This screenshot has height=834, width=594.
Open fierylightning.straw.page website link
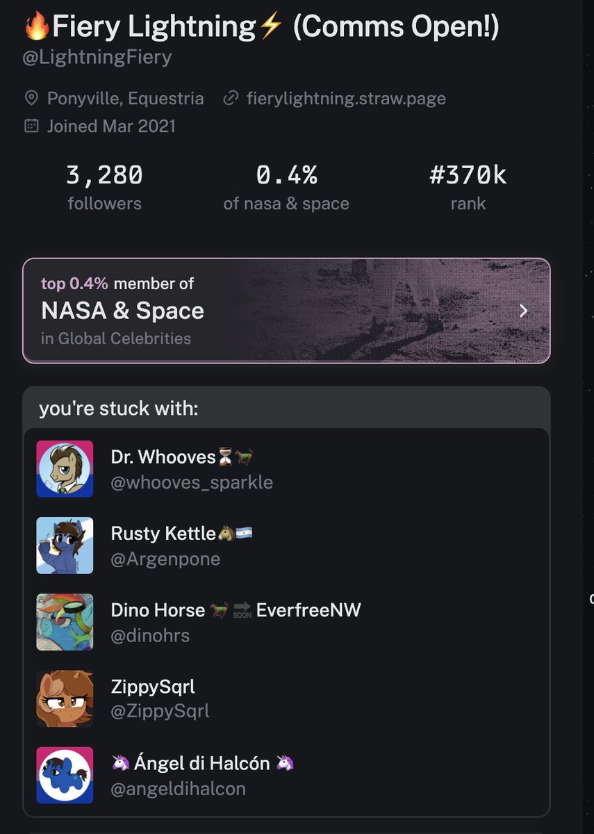[346, 99]
